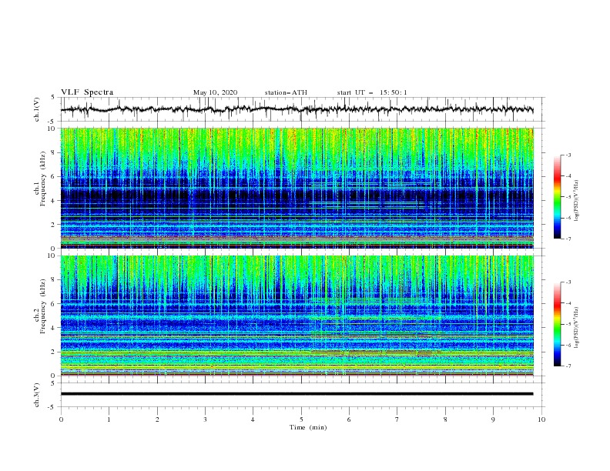Image resolution: width=610 pixels, height=471 pixels.
Task: Click inside the ch.1 spectrogram panel
Action: point(297,188)
